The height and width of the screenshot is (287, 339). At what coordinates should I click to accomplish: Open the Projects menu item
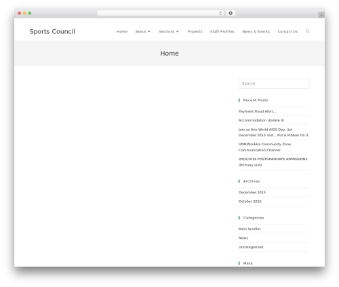(x=195, y=31)
